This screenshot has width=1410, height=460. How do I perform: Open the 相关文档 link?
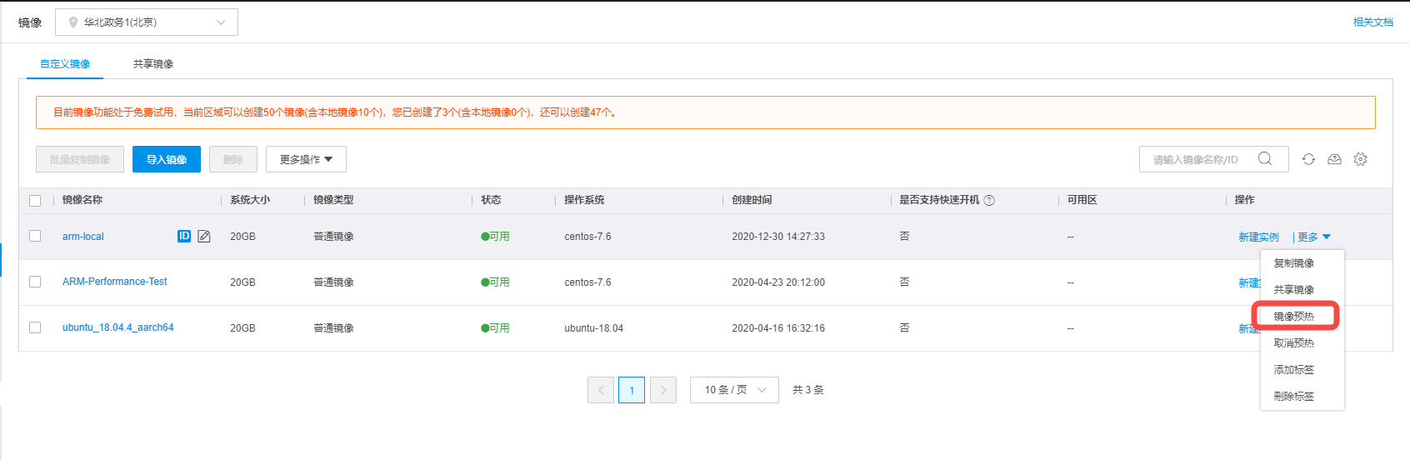click(x=1372, y=22)
